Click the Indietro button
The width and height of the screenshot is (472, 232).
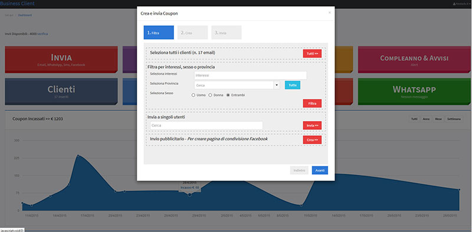point(299,170)
